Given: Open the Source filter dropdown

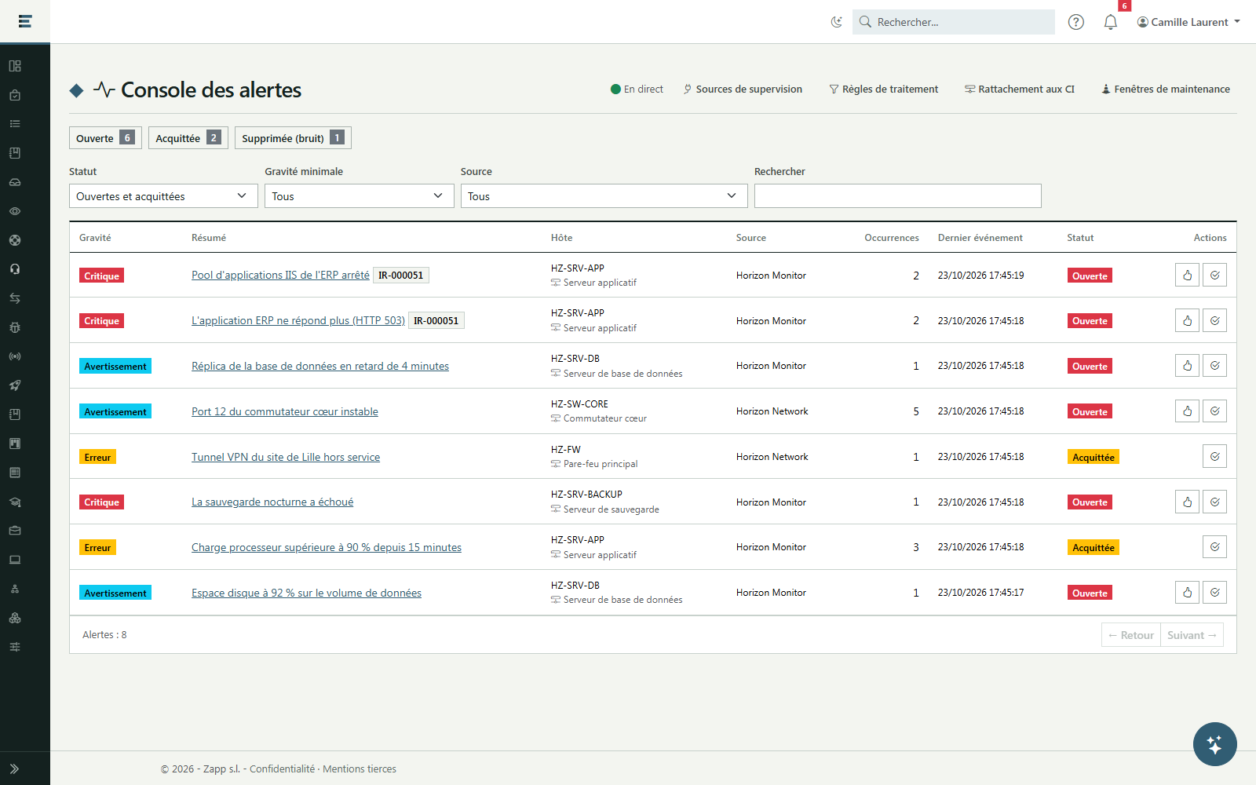Looking at the screenshot, I should (604, 196).
